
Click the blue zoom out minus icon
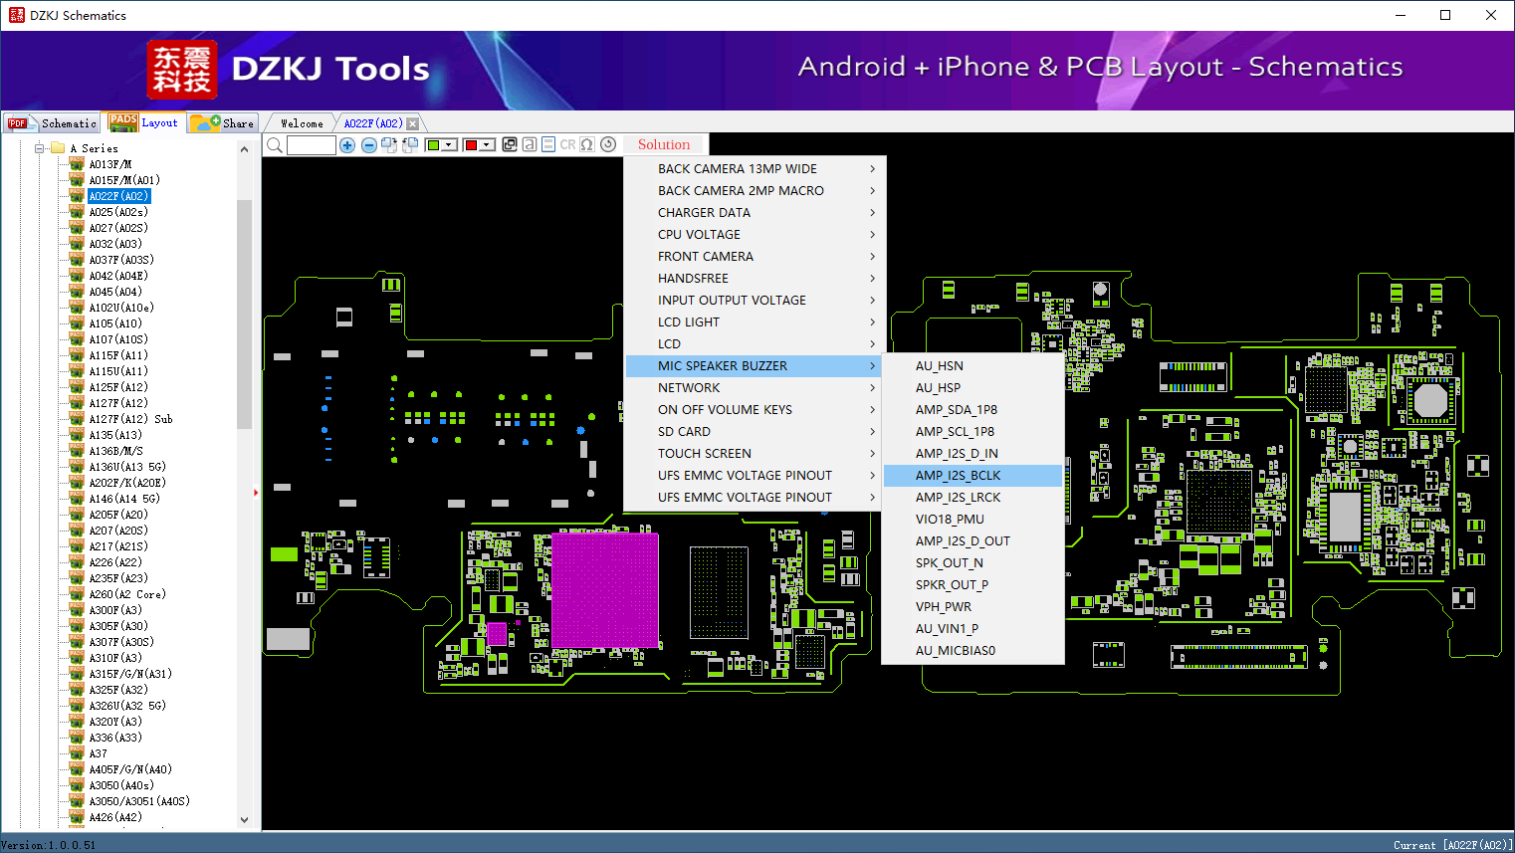pyautogui.click(x=369, y=145)
